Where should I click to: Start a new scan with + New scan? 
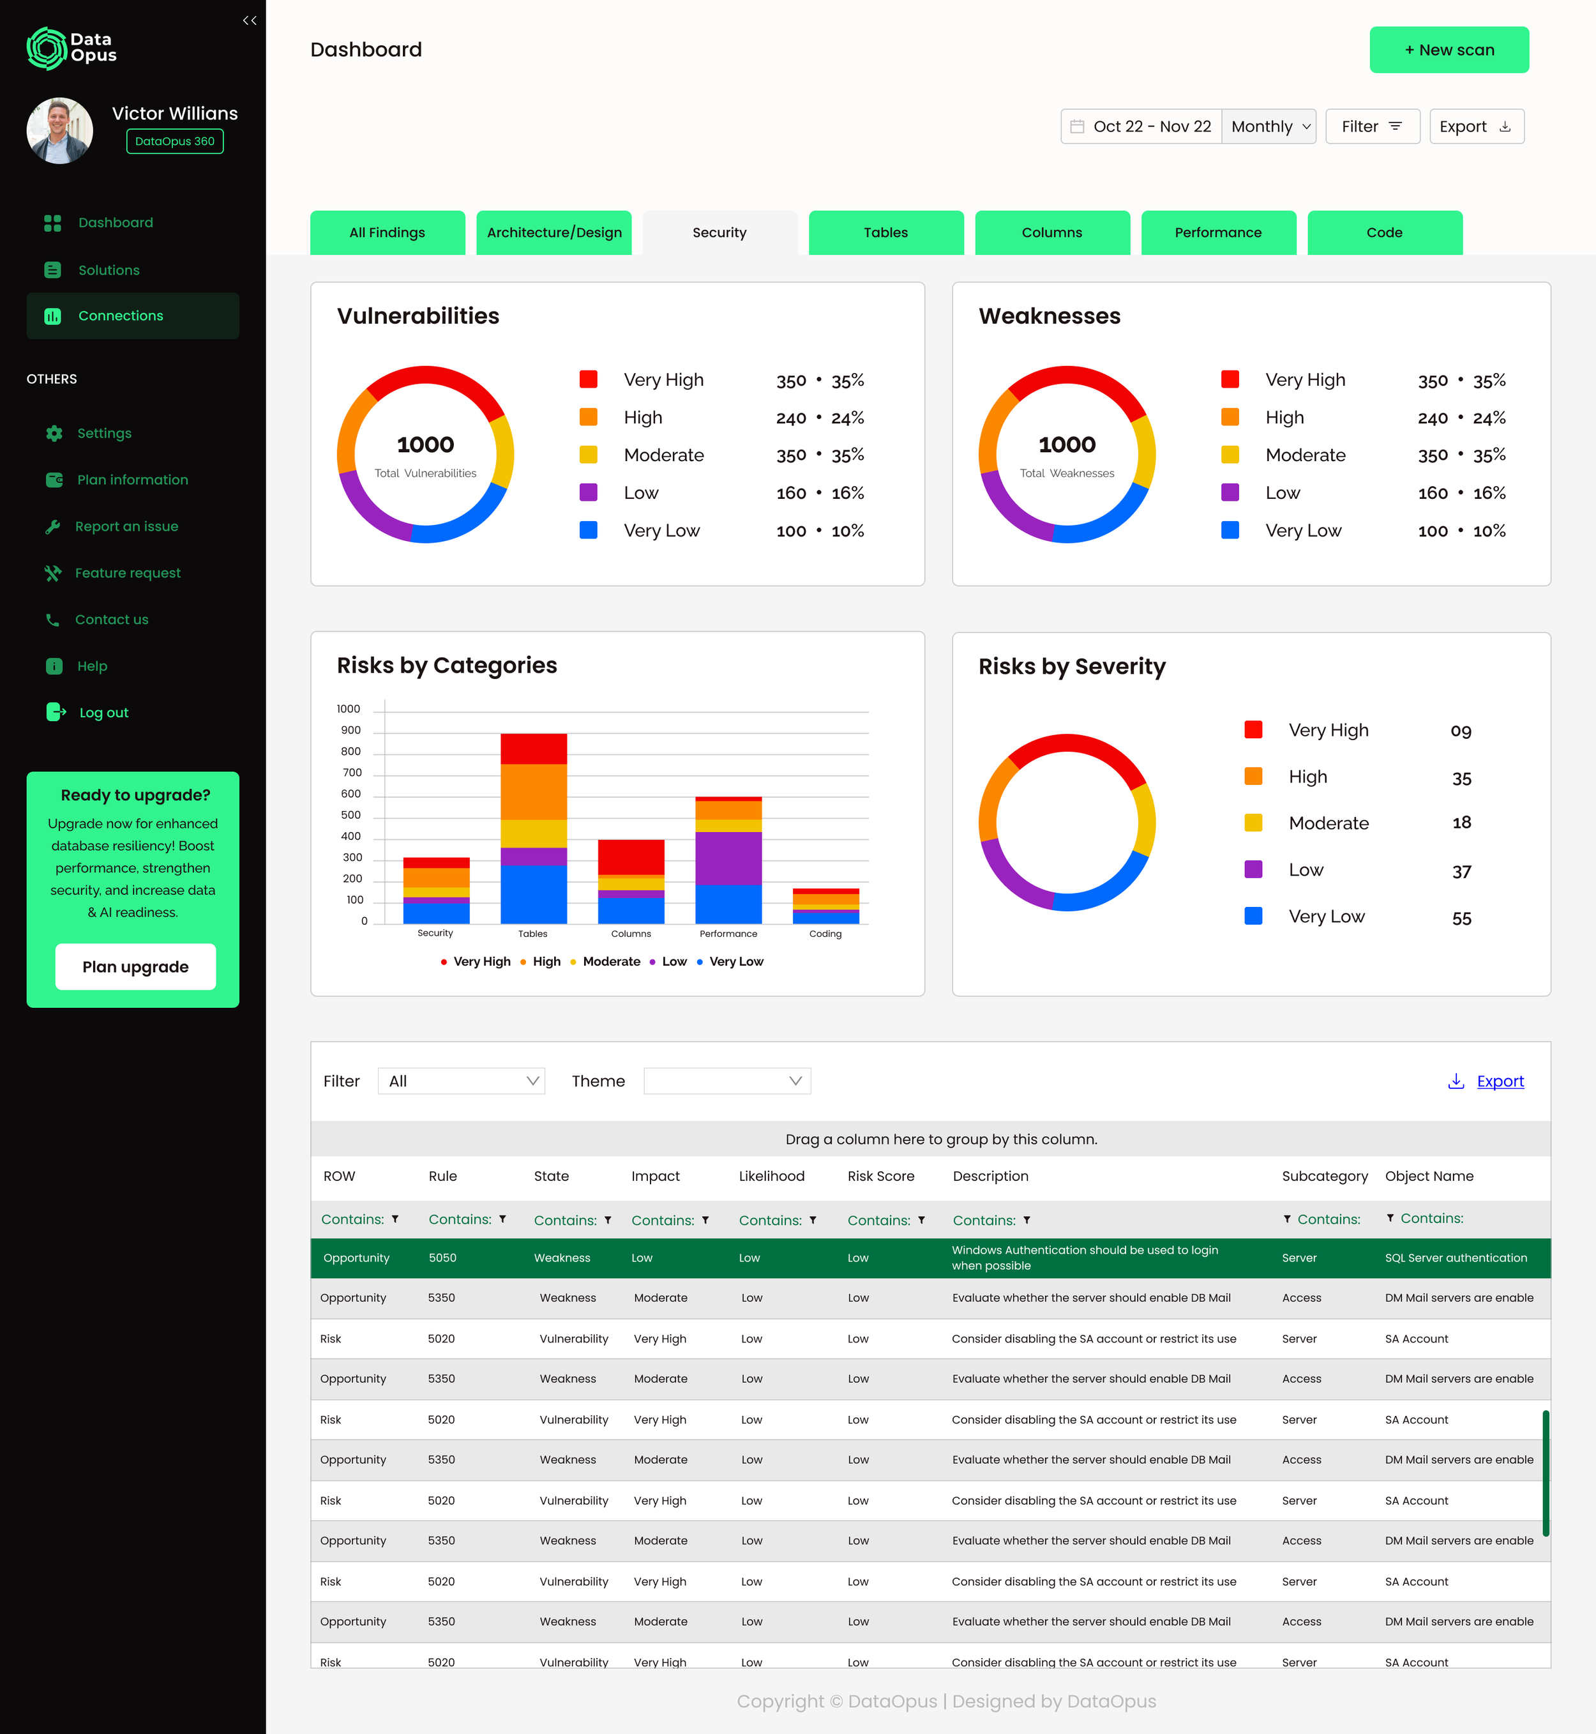(x=1449, y=50)
